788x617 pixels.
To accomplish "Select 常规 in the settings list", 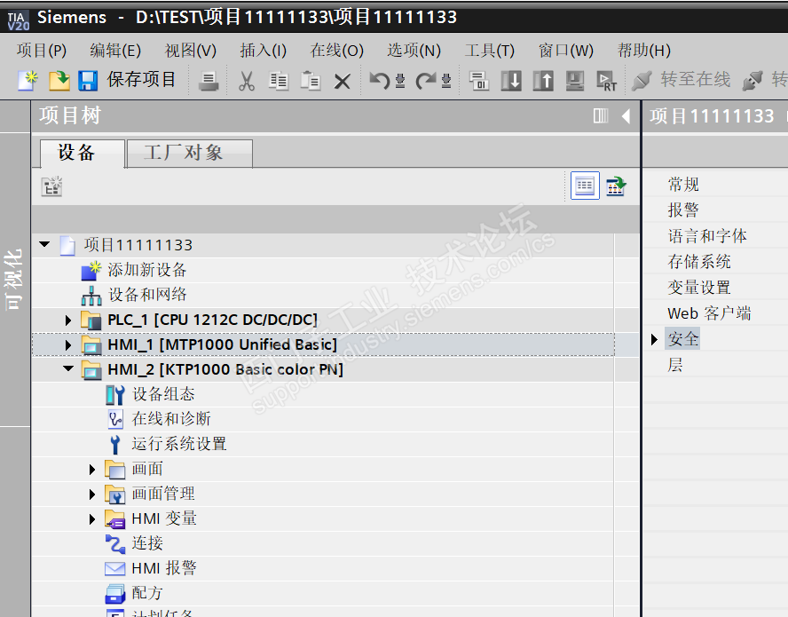I will (683, 184).
